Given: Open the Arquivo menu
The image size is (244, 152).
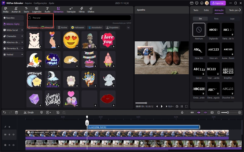Looking at the screenshot, I should [x=28, y=3].
